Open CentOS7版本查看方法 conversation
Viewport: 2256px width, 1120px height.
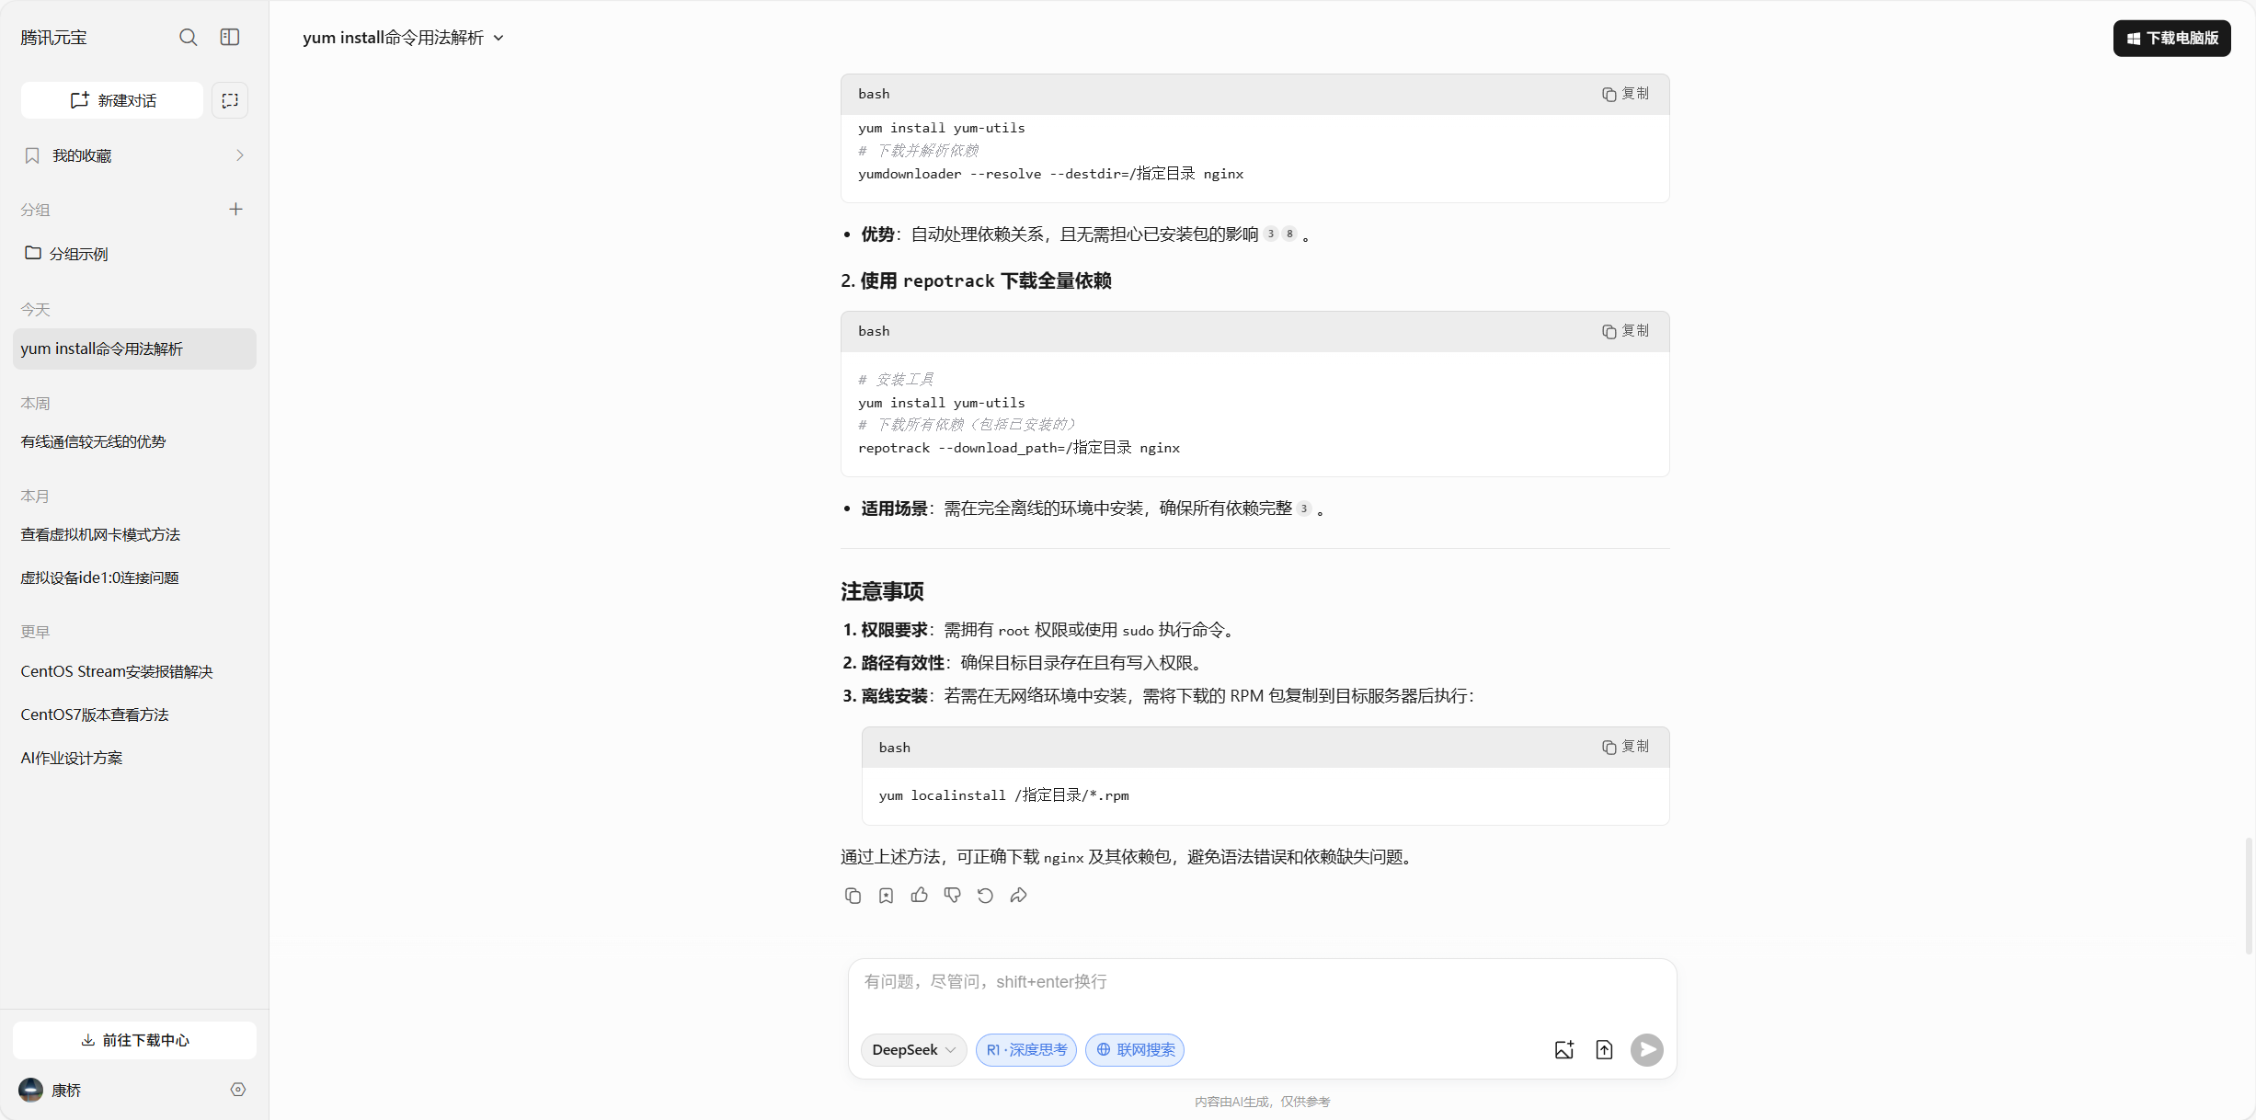click(x=95, y=714)
